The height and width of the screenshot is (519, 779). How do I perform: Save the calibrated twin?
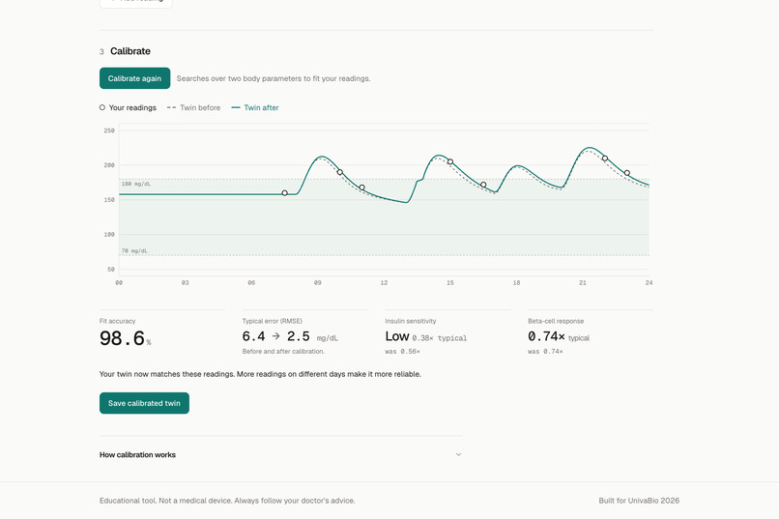tap(144, 403)
